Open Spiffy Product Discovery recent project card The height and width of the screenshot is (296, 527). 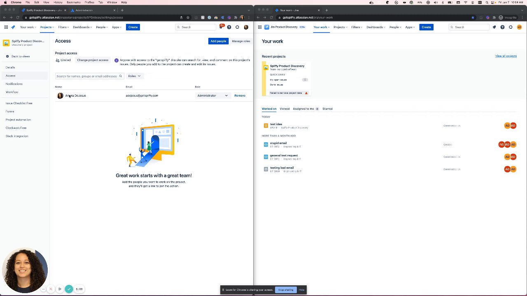coord(287,79)
